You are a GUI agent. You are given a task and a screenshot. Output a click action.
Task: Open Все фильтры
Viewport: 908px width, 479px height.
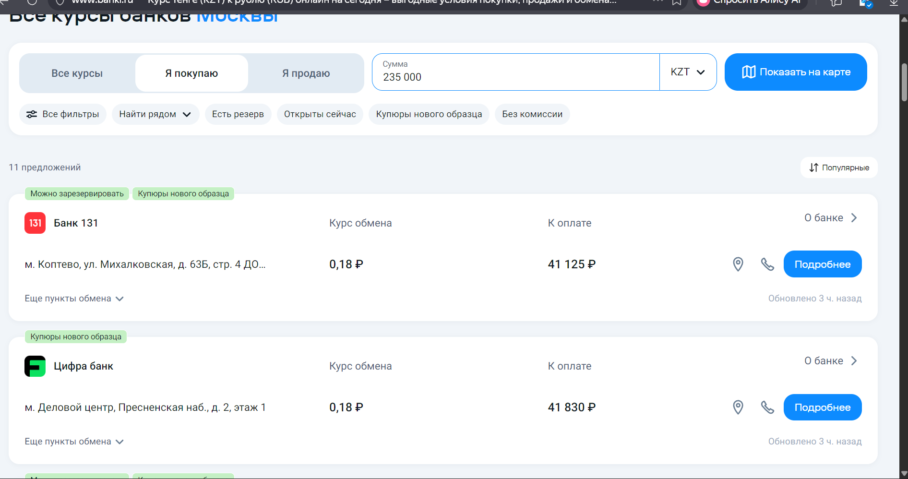(63, 114)
